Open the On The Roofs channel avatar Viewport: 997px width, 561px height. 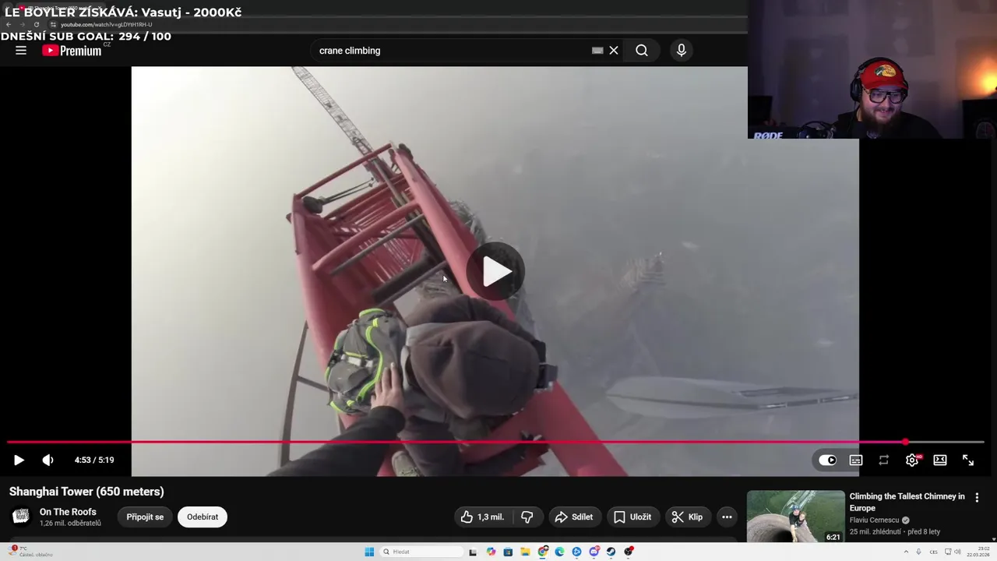(21, 517)
